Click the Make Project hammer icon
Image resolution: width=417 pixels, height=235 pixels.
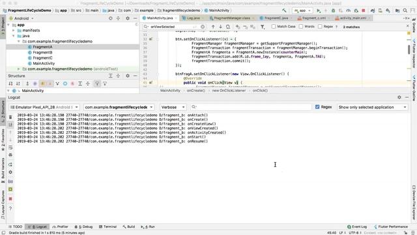pos(284,10)
